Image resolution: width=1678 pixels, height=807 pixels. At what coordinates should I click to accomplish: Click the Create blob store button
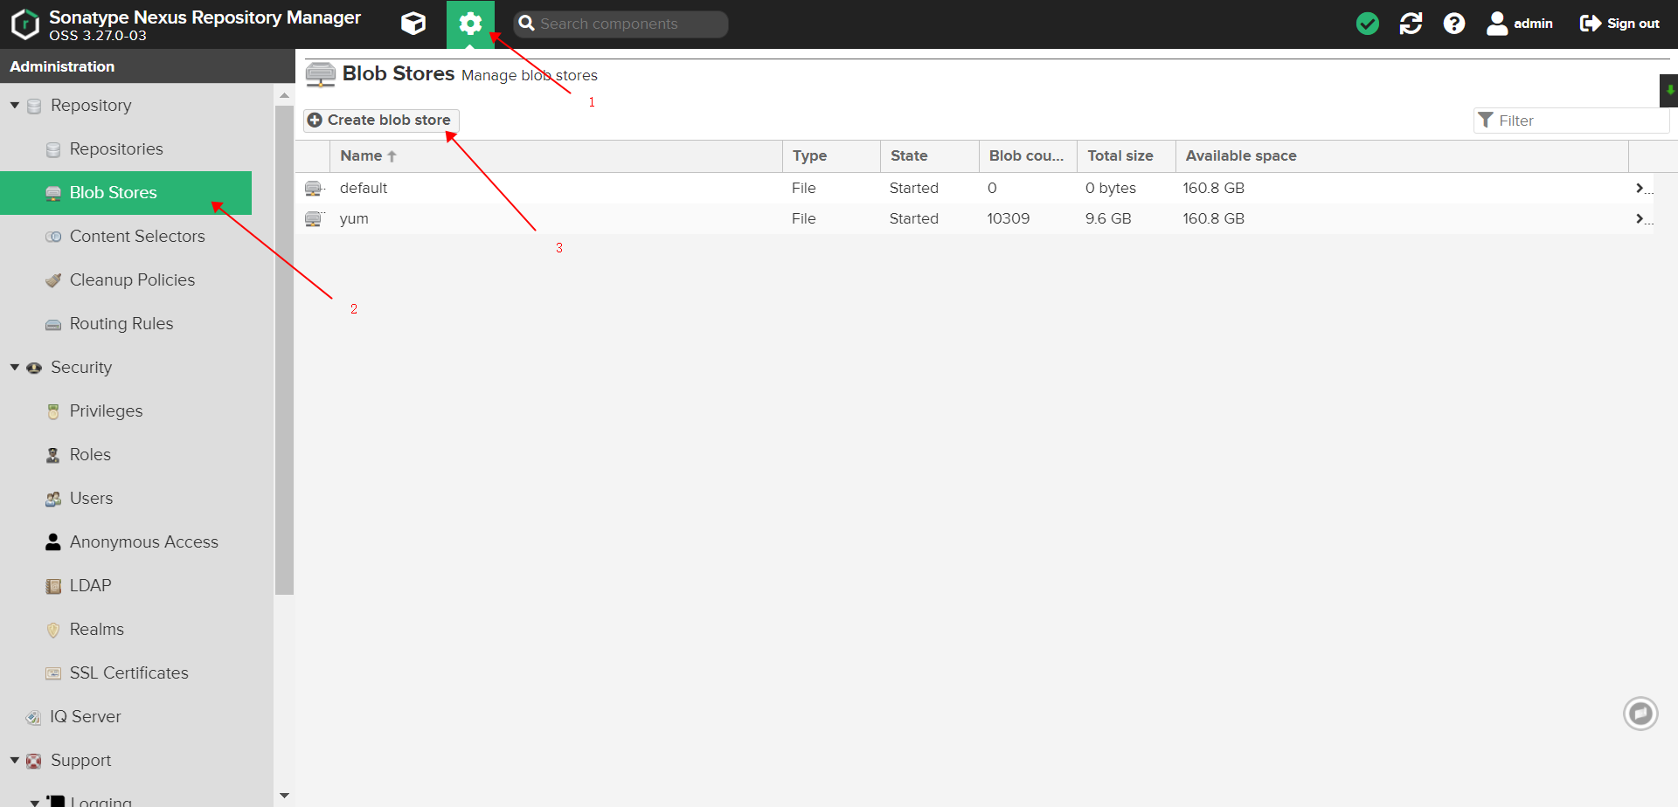[x=380, y=120]
